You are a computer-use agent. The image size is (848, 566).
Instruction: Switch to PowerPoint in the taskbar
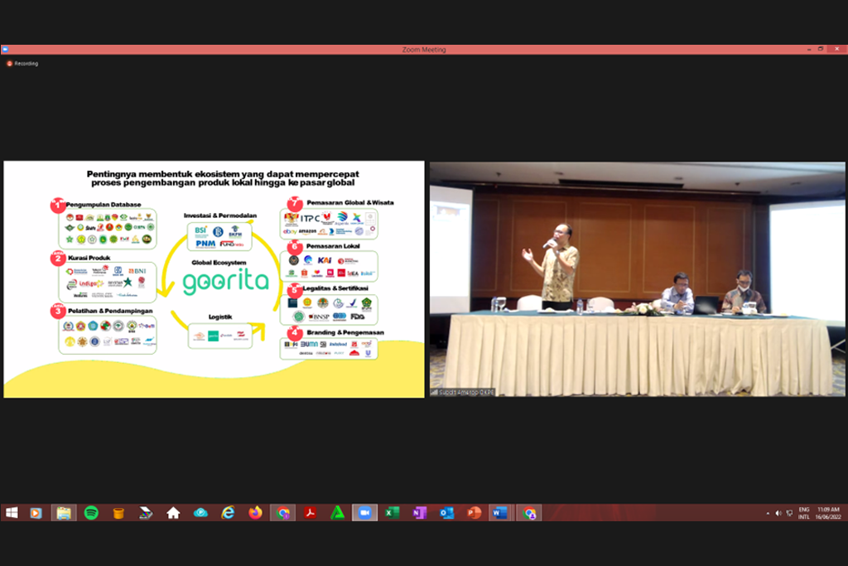[474, 513]
